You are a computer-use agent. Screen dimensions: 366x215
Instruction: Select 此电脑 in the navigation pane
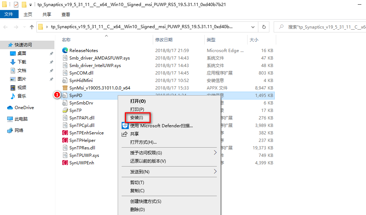(21, 119)
